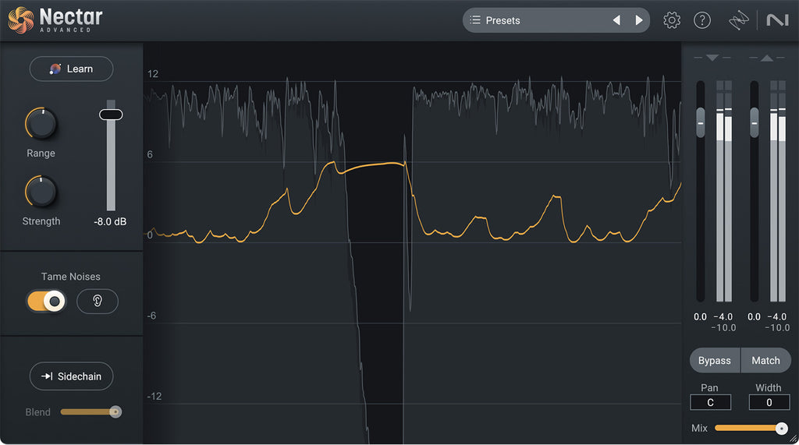Click the 12 dB scale label
Screen dimensions: 799x445
[x=152, y=74]
